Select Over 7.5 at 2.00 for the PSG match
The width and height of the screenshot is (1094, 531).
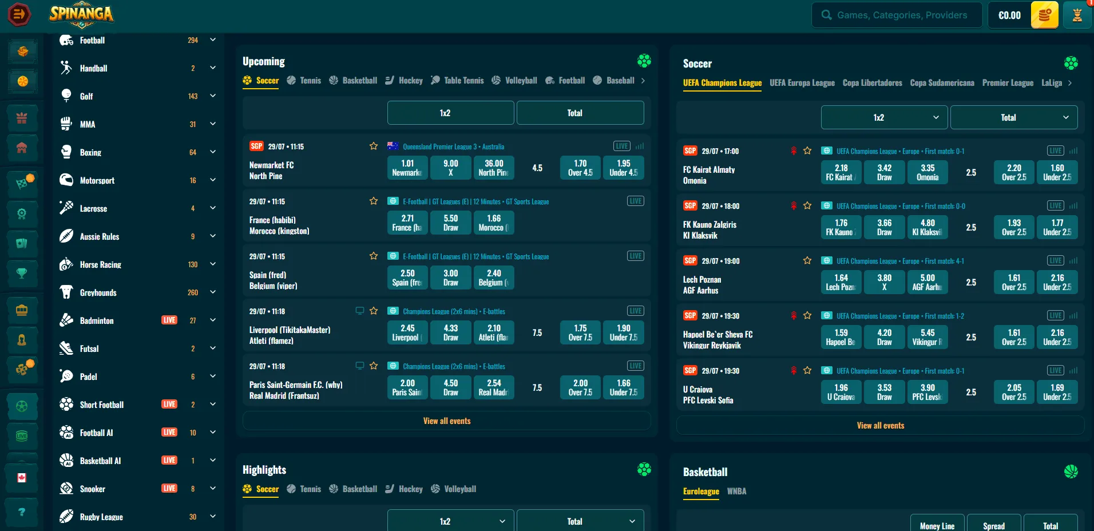580,387
